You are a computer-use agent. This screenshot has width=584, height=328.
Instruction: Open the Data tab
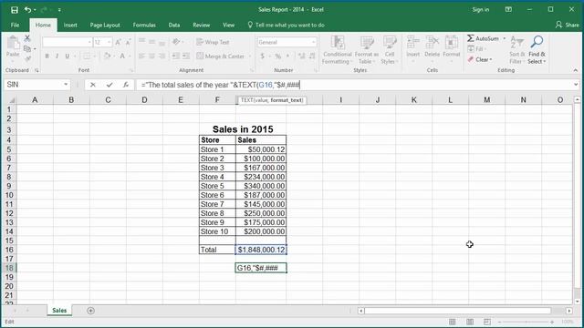(174, 25)
